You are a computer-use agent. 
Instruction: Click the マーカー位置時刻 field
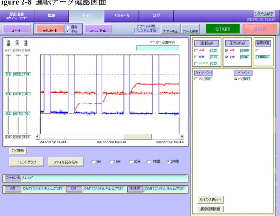point(158,48)
